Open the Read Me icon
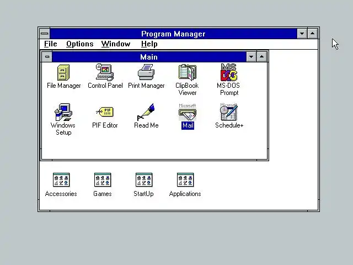The image size is (353, 265). click(146, 112)
